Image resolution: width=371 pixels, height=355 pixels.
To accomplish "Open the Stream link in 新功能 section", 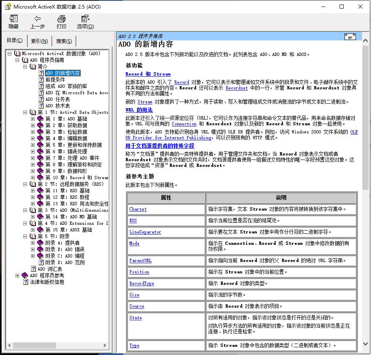I will (145, 102).
